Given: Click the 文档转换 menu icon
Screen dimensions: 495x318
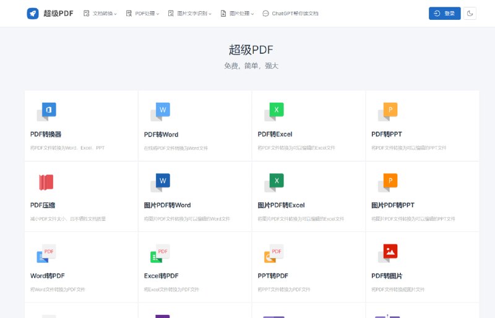Looking at the screenshot, I should click(x=86, y=13).
